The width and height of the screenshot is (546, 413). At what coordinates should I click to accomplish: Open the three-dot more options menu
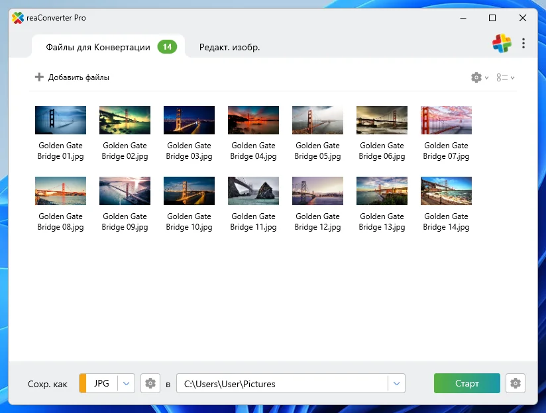click(523, 44)
